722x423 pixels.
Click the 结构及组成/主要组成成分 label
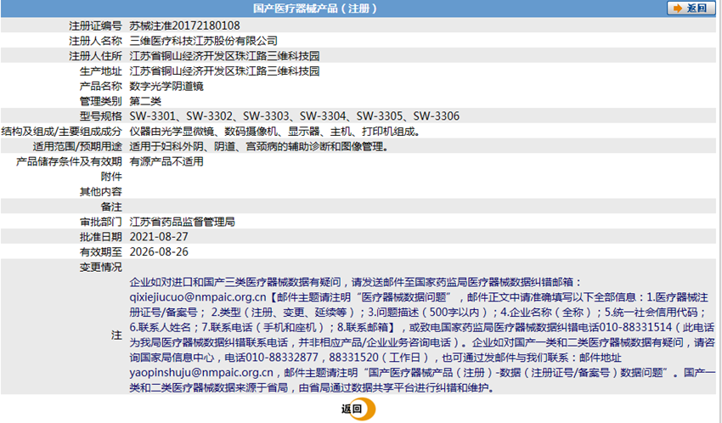(61, 132)
